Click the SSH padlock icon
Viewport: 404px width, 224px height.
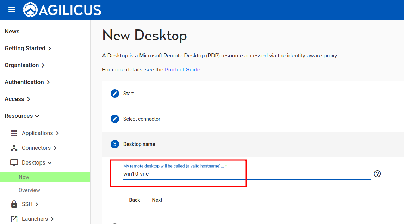pos(14,204)
